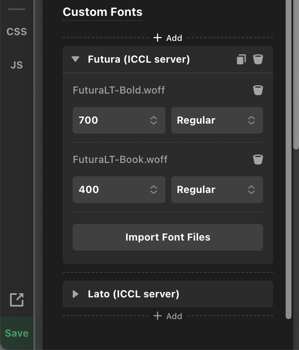The height and width of the screenshot is (350, 299).
Task: Switch to the CSS tab
Action: click(17, 32)
